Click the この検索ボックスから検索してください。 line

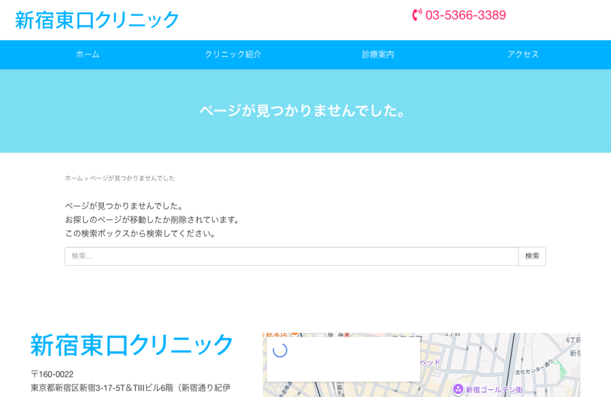click(x=140, y=234)
